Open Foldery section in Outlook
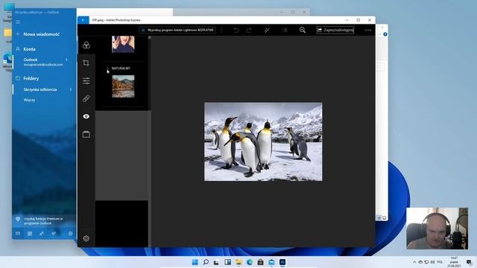477x268 pixels. pyautogui.click(x=31, y=78)
